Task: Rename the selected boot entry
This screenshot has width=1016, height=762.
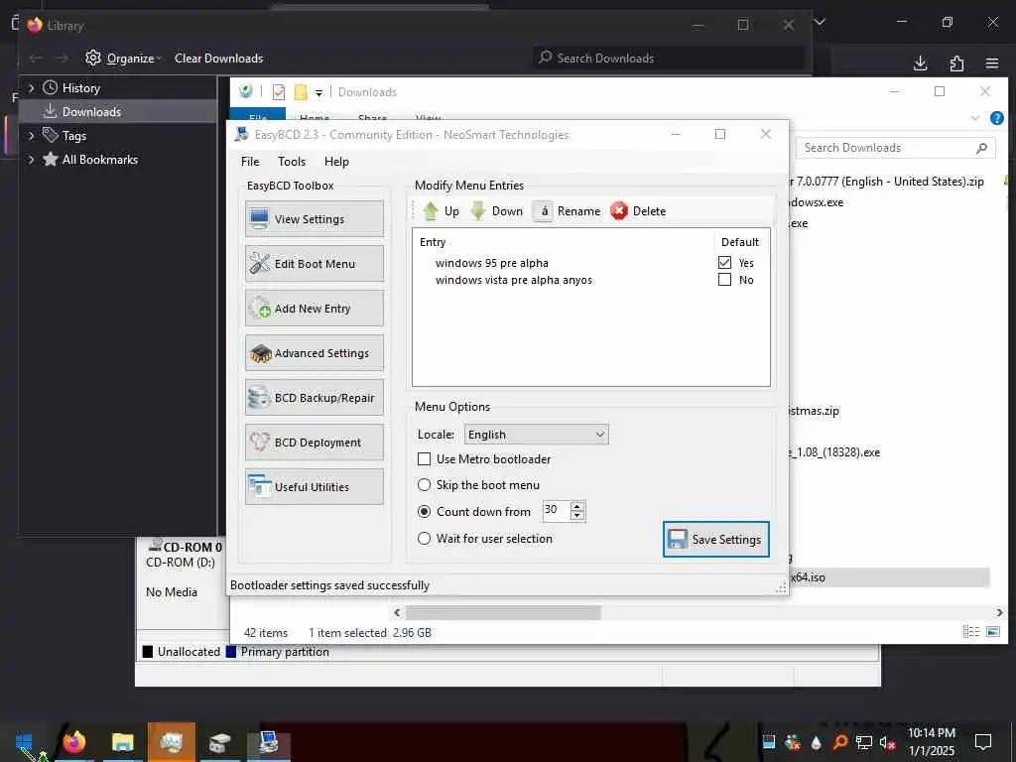Action: pos(567,211)
